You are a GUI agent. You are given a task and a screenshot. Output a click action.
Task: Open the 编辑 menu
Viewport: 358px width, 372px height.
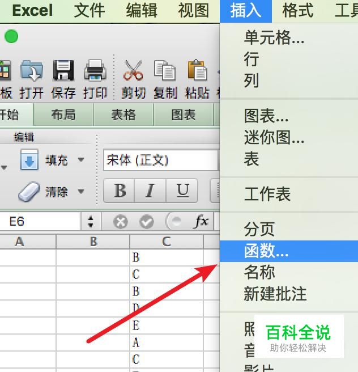pos(142,11)
